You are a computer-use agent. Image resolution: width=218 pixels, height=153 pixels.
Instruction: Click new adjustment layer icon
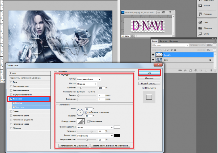(196, 70)
